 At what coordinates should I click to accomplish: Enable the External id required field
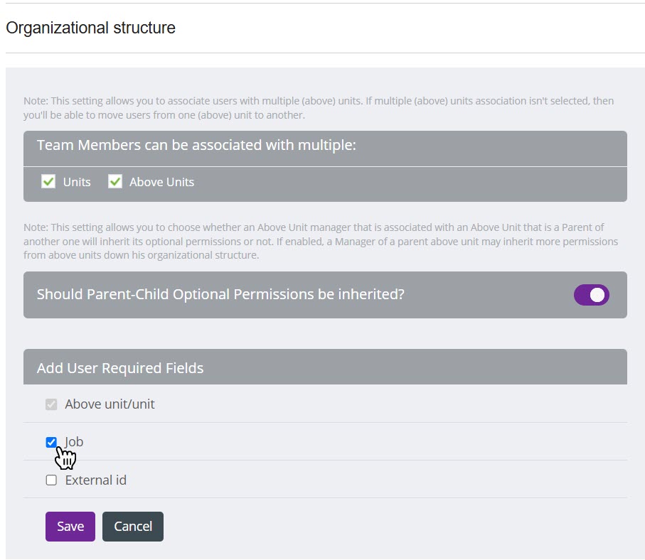click(51, 480)
